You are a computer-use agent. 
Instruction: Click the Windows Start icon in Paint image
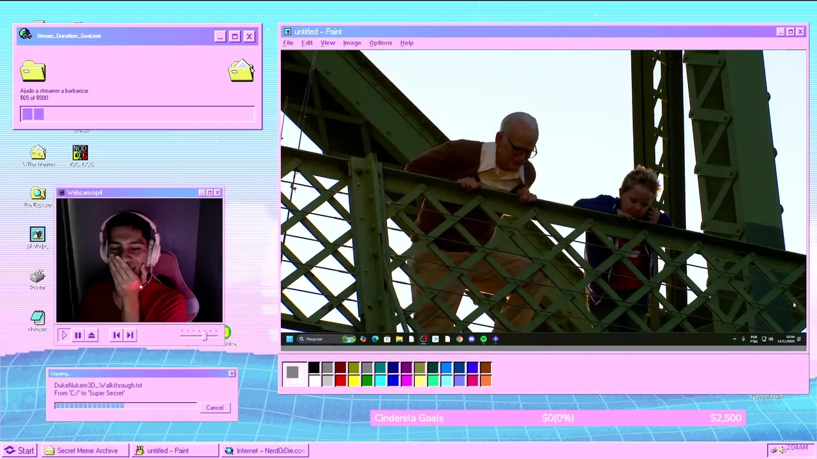click(x=290, y=339)
